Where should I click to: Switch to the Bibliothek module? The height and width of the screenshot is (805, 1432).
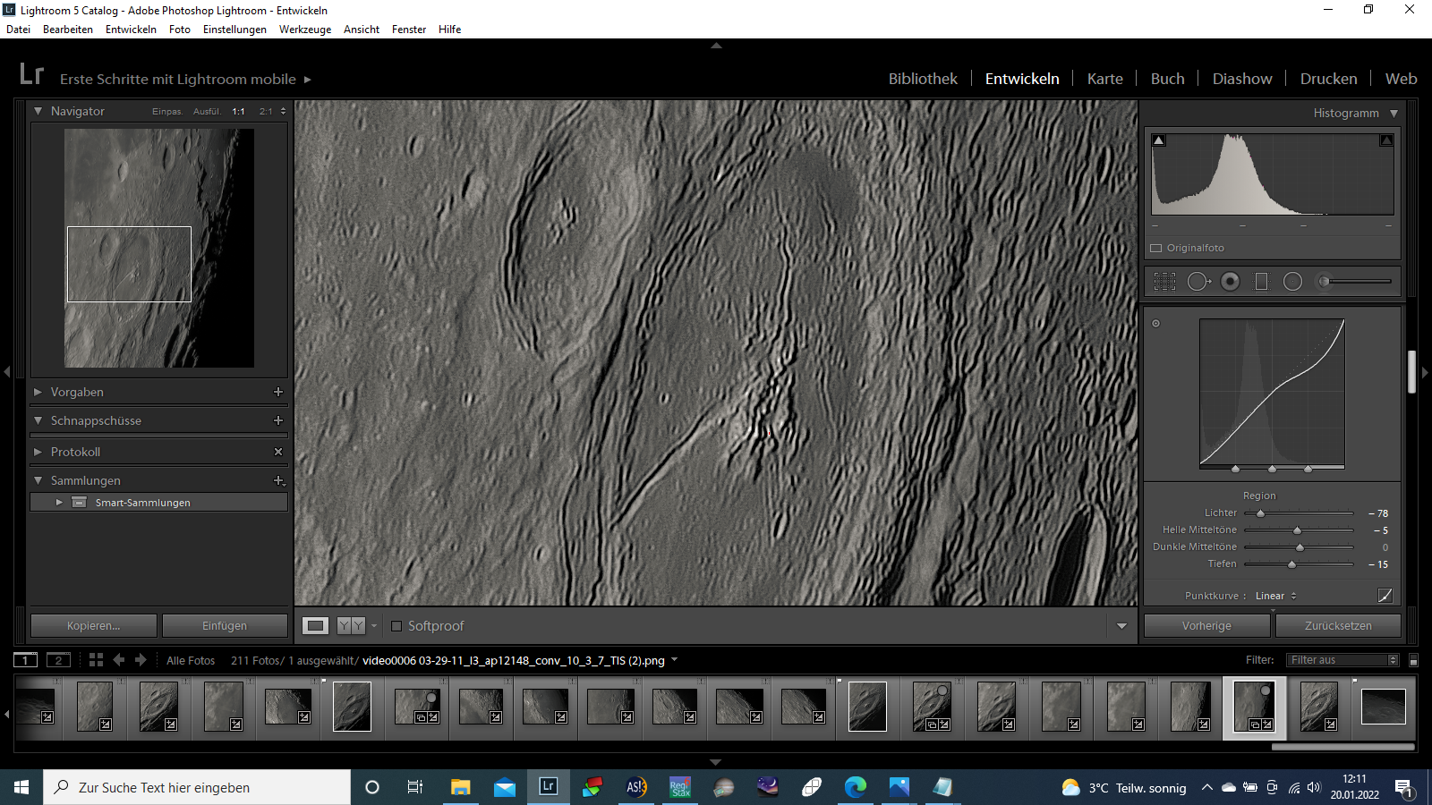[x=923, y=79]
